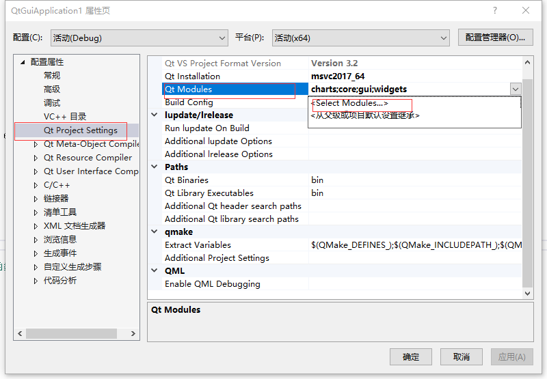This screenshot has height=379, width=547.
Task: Click Additional Qt library search paths
Action: [235, 219]
